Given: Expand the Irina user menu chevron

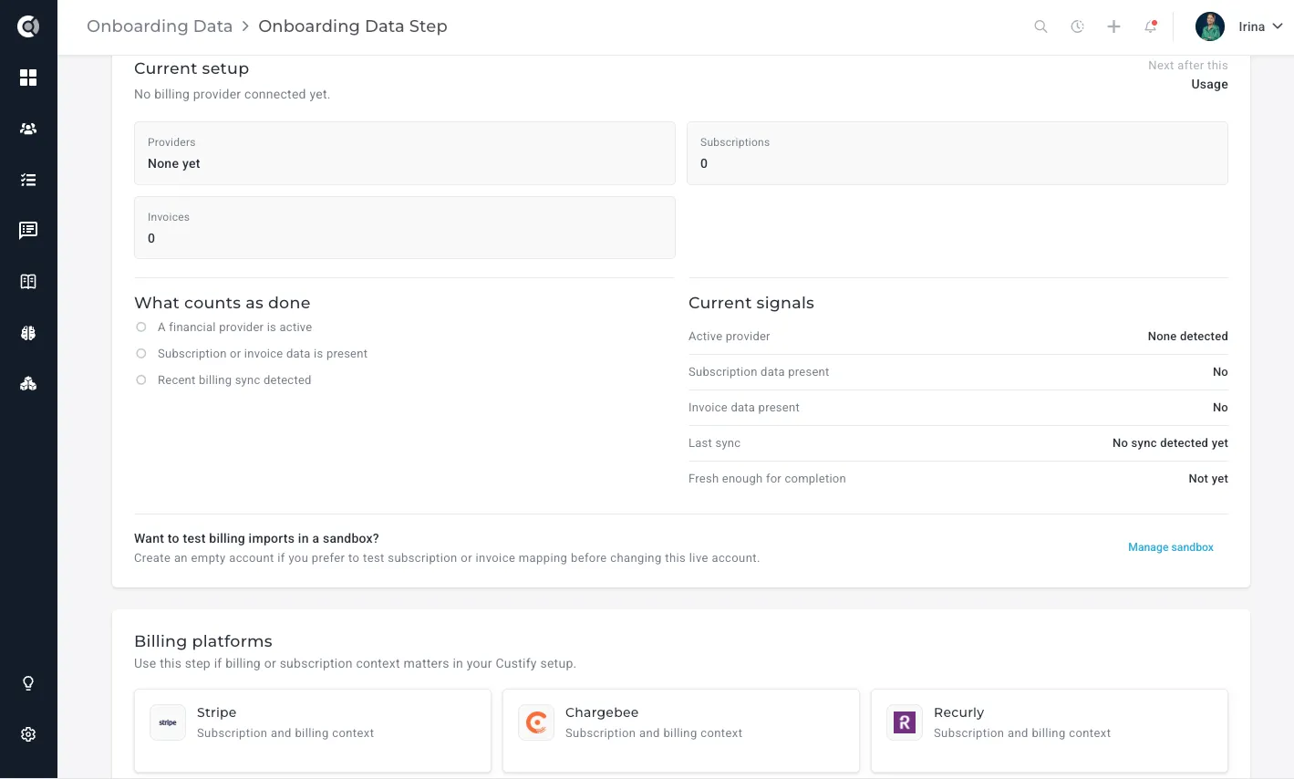Looking at the screenshot, I should 1278,26.
